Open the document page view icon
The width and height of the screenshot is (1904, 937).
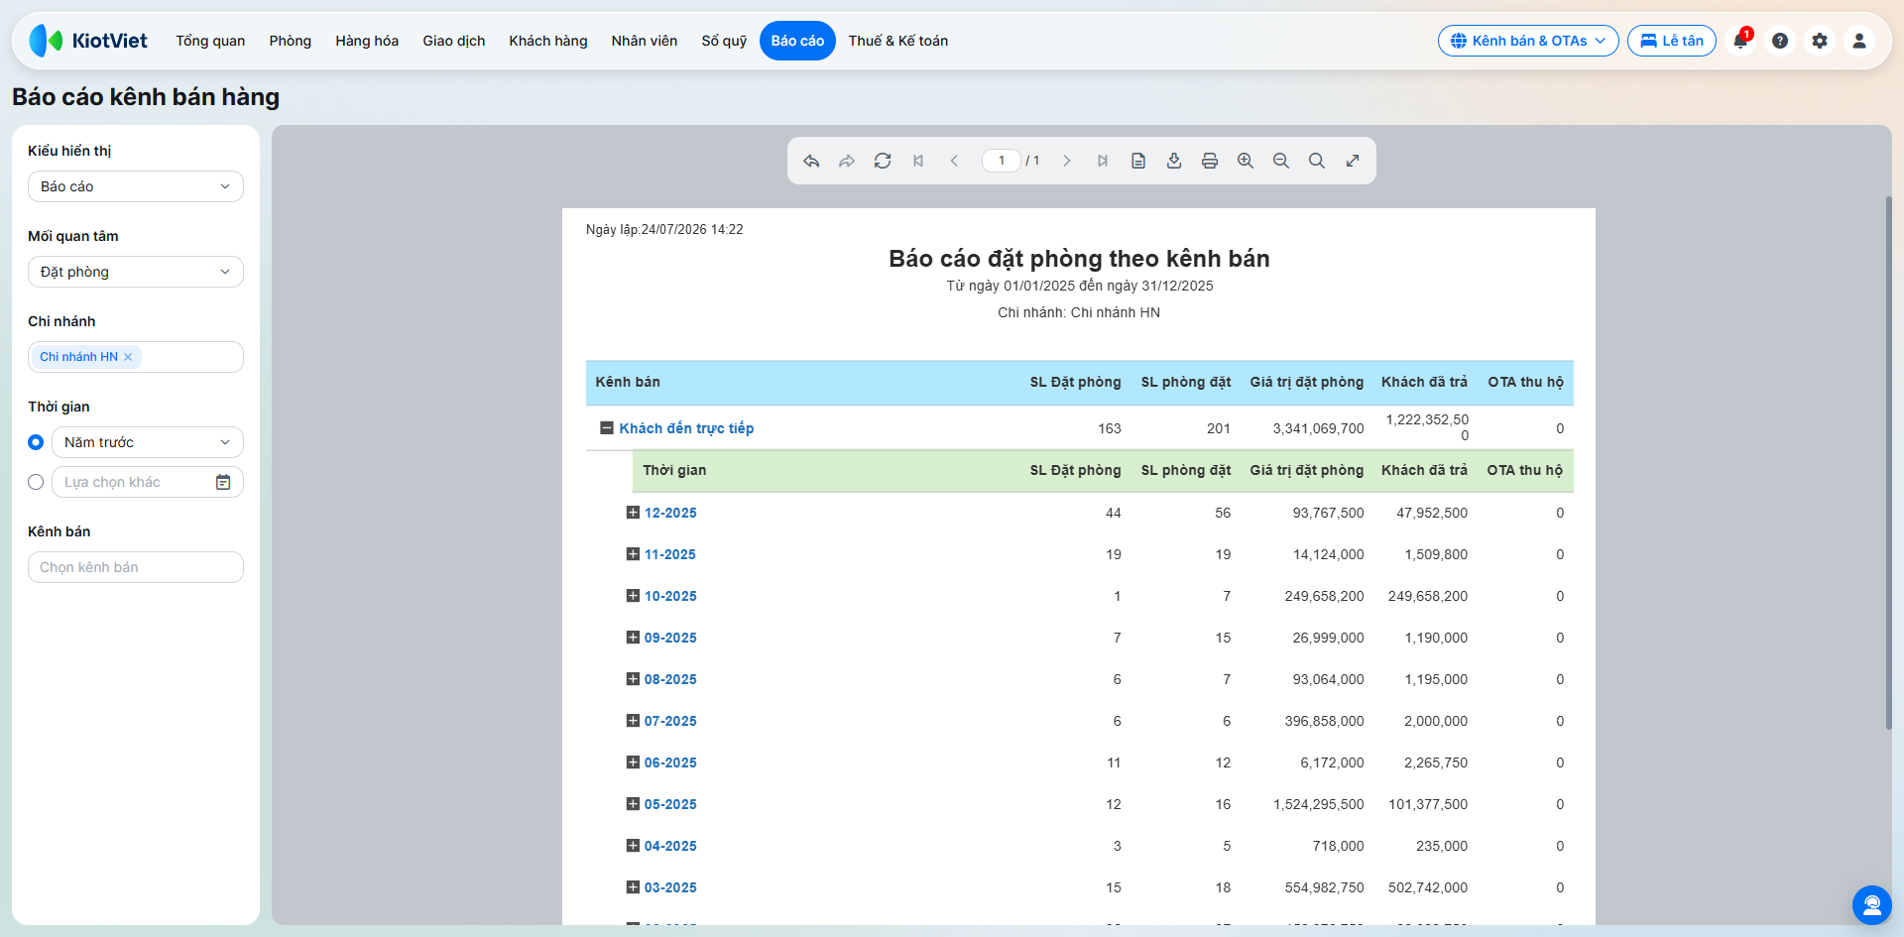click(x=1138, y=161)
